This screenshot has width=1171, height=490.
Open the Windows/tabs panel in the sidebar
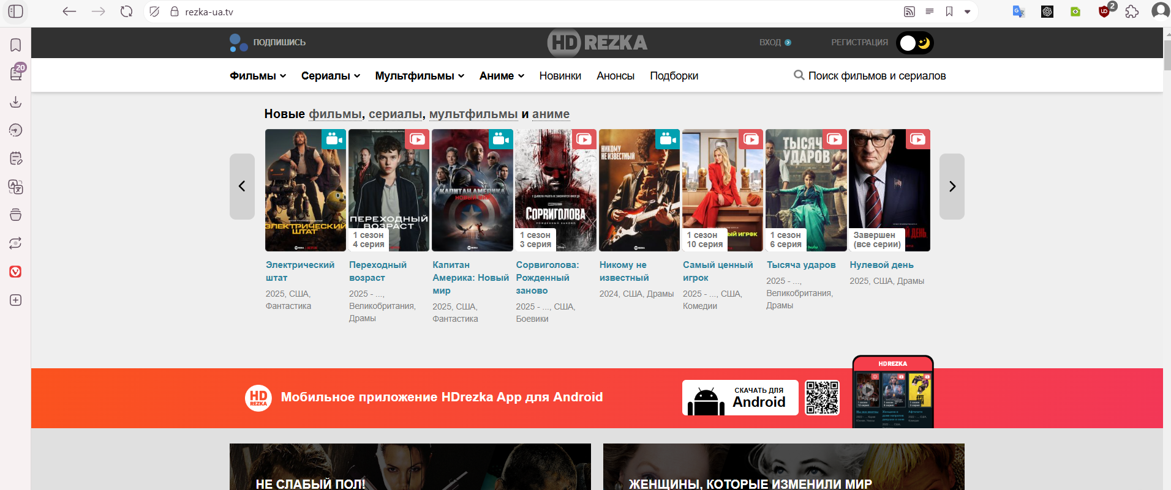(x=16, y=215)
